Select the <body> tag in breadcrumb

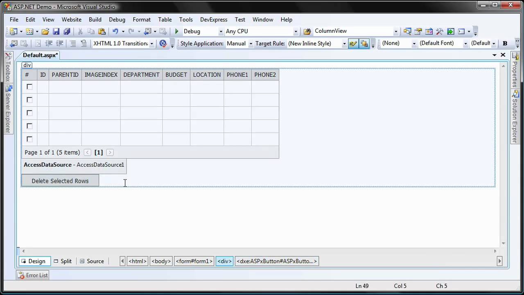[x=161, y=261]
